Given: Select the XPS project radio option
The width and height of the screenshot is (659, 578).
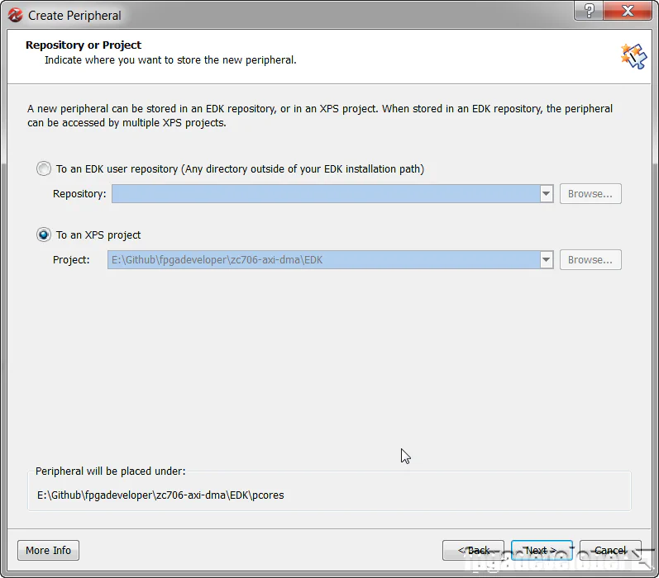Looking at the screenshot, I should [44, 235].
